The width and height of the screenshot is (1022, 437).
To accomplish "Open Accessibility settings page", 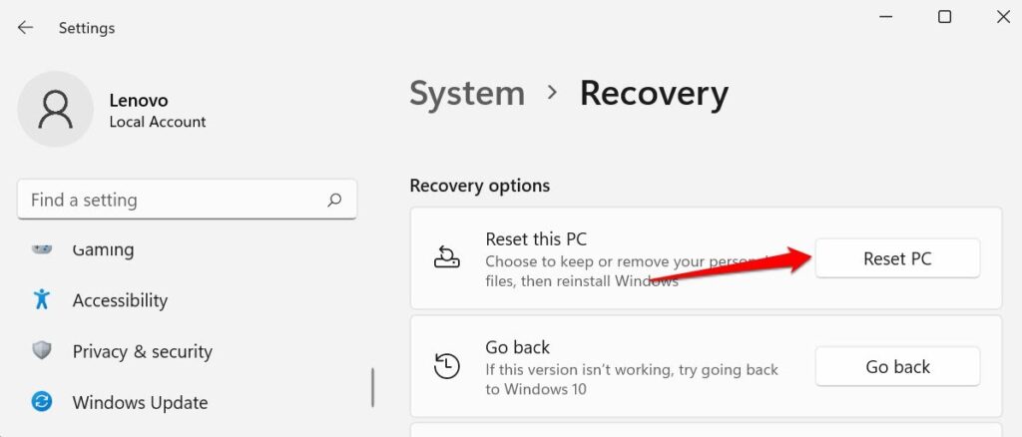I will pos(120,299).
